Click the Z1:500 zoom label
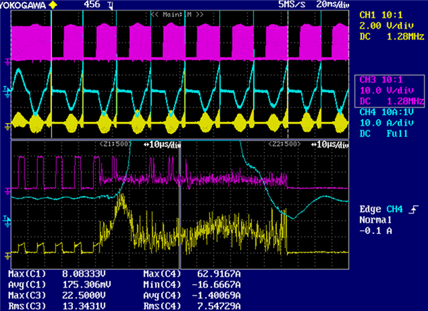 click(x=116, y=144)
